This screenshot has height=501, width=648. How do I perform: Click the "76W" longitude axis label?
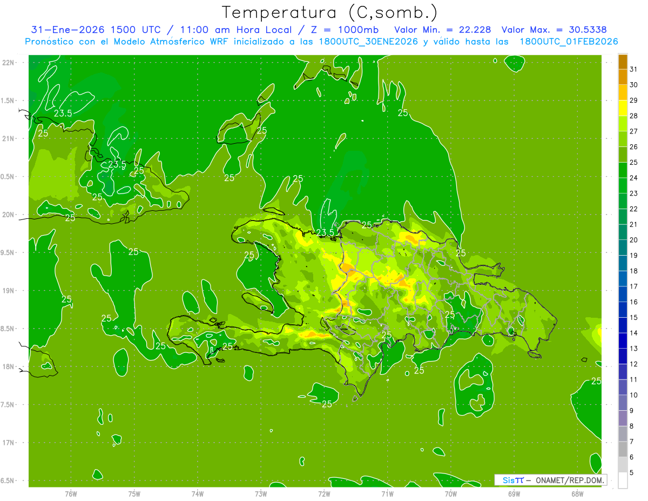click(71, 494)
